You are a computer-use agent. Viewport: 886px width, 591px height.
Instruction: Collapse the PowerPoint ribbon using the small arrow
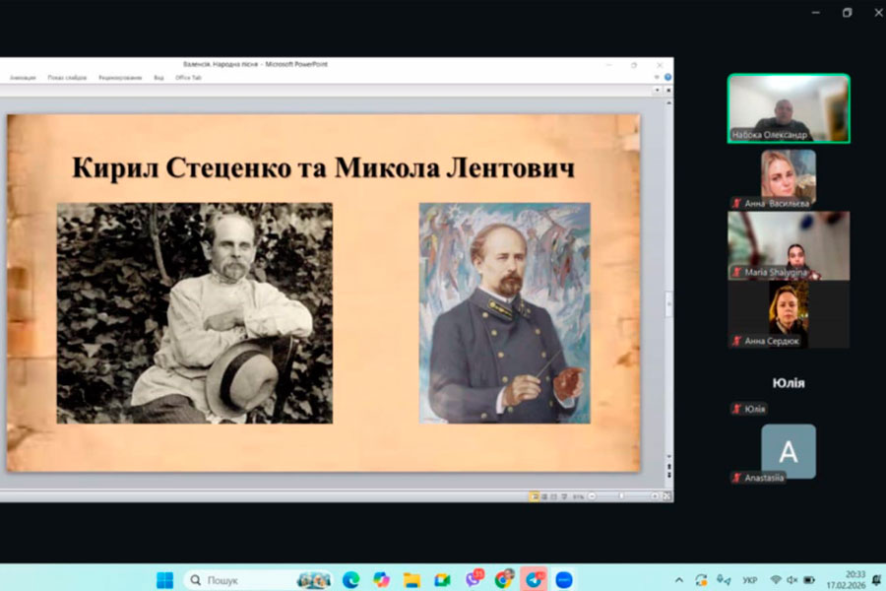[x=657, y=77]
